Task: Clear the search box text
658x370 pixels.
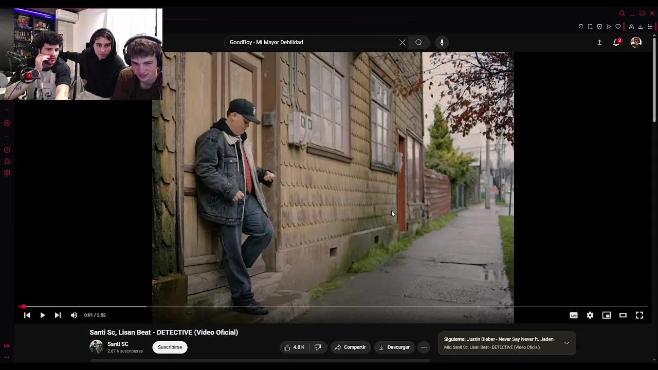Action: [402, 42]
